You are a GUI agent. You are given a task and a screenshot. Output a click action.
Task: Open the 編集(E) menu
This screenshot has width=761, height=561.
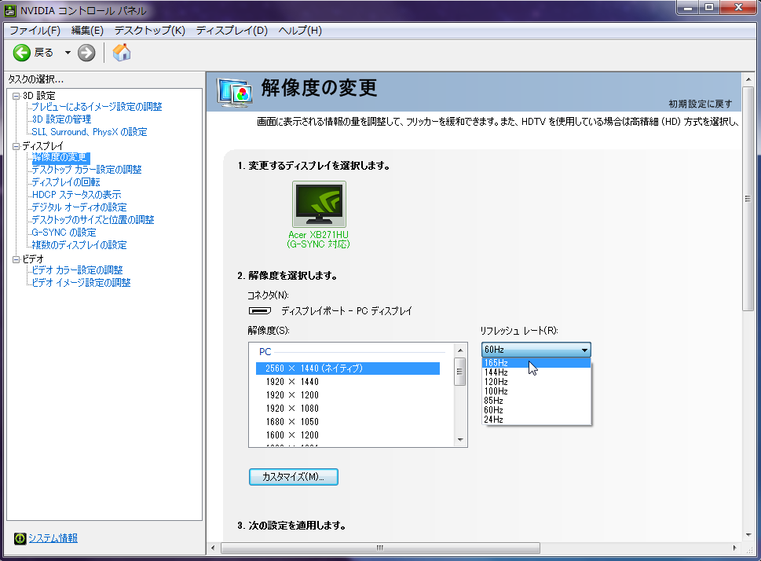click(87, 31)
